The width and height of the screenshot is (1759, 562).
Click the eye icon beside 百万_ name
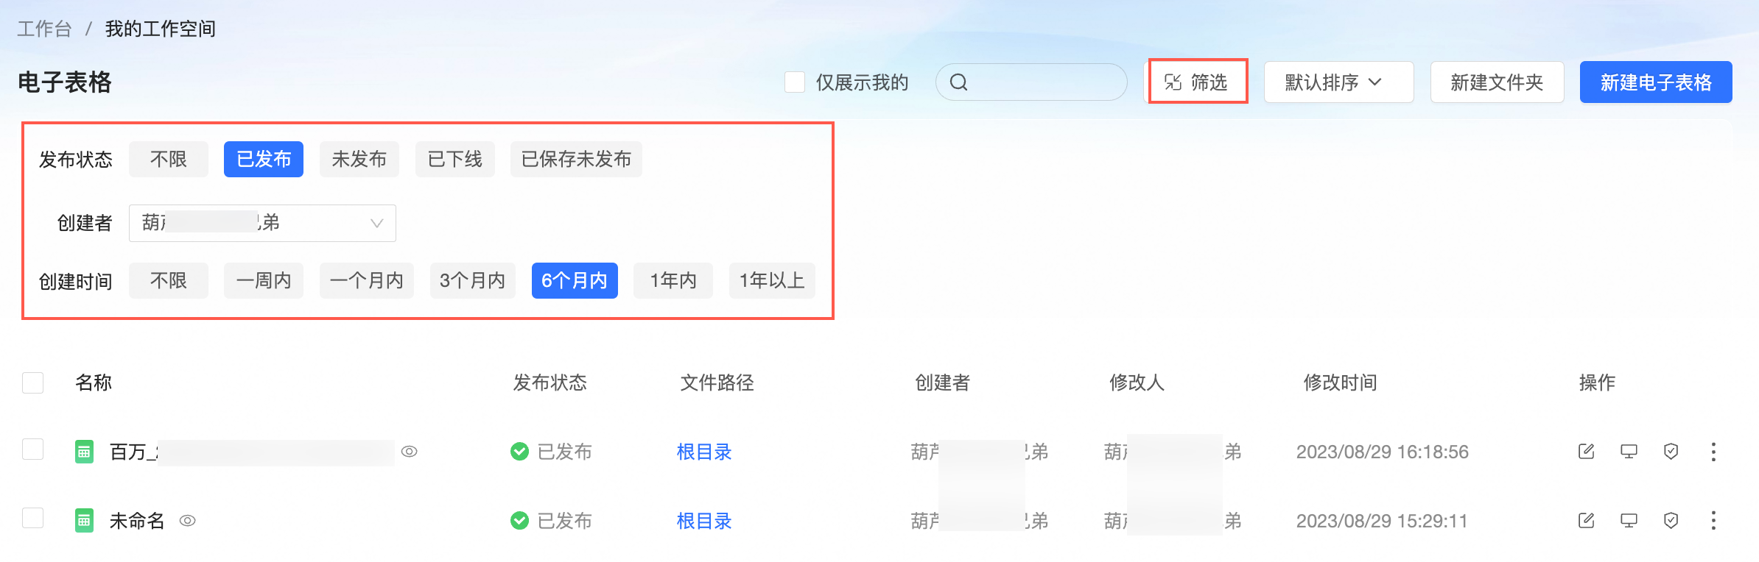(x=410, y=452)
